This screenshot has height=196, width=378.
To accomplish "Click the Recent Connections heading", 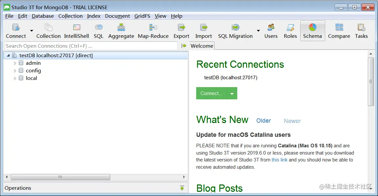I will [x=240, y=64].
